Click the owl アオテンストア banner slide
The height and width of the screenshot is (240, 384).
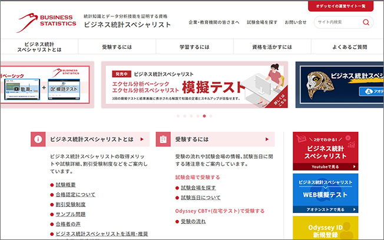click(339, 85)
